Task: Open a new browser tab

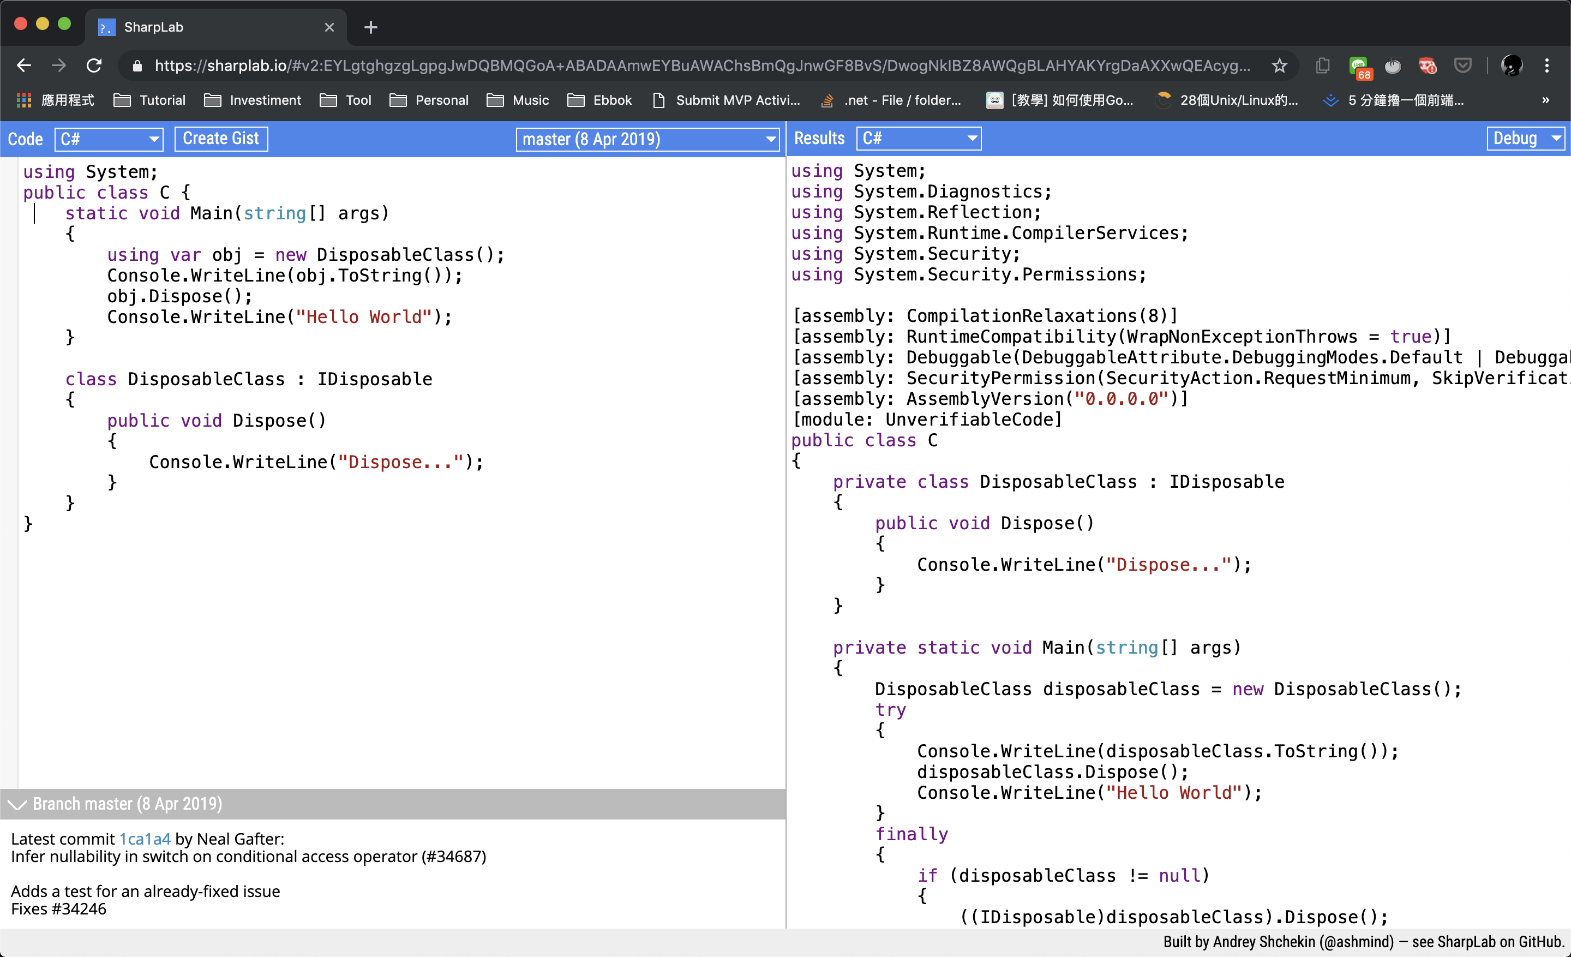Action: tap(370, 27)
